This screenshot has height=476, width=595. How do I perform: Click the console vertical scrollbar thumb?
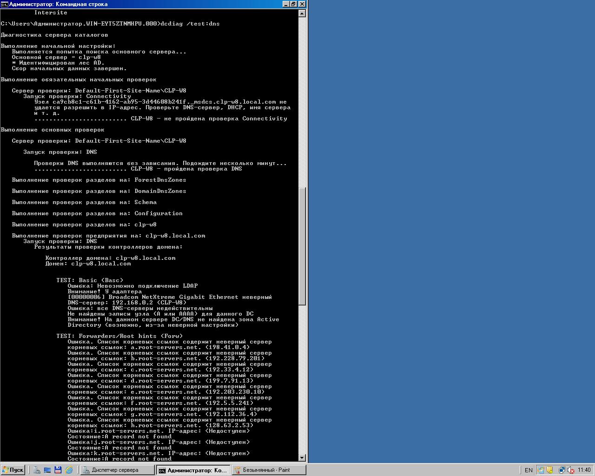coord(302,246)
